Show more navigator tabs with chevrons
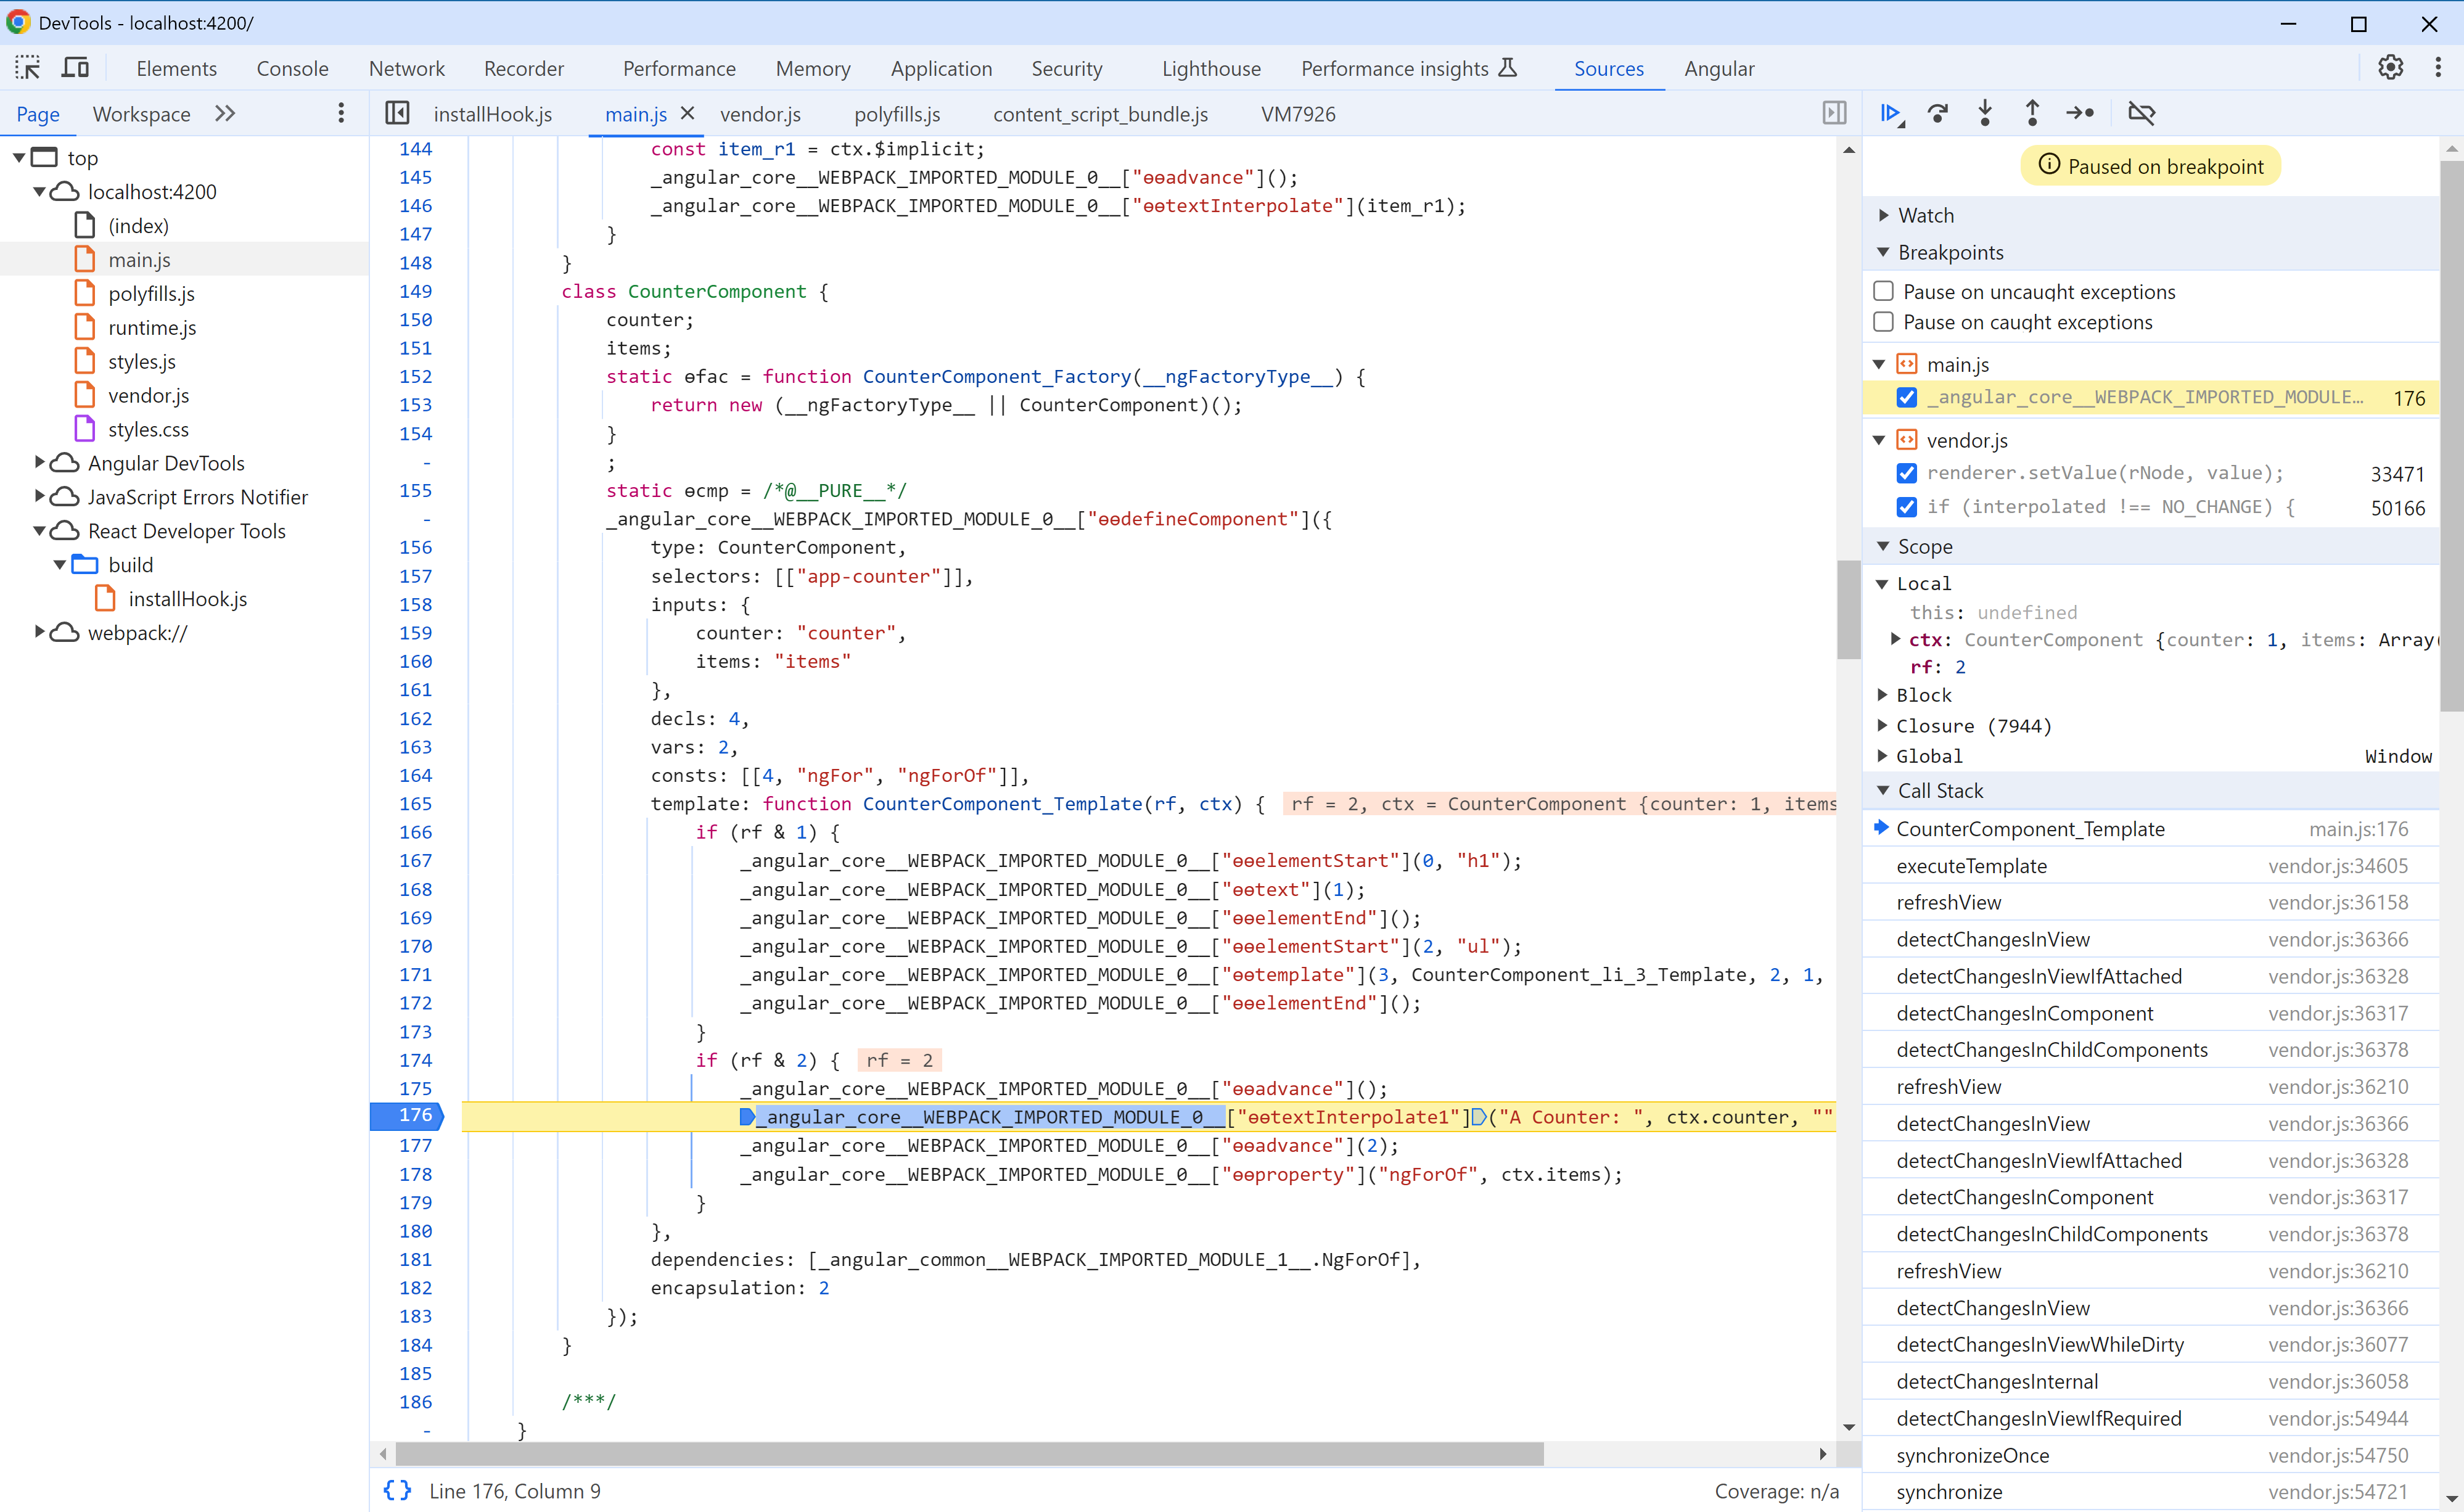Screen dimensions: 2464x1512 tap(225, 113)
